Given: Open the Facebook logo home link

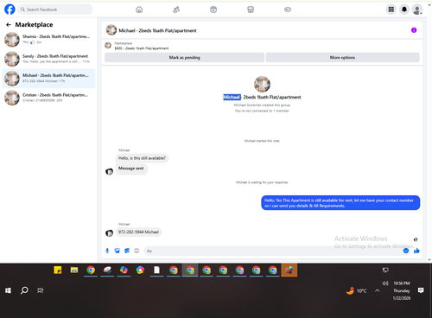Looking at the screenshot, I should (10, 10).
